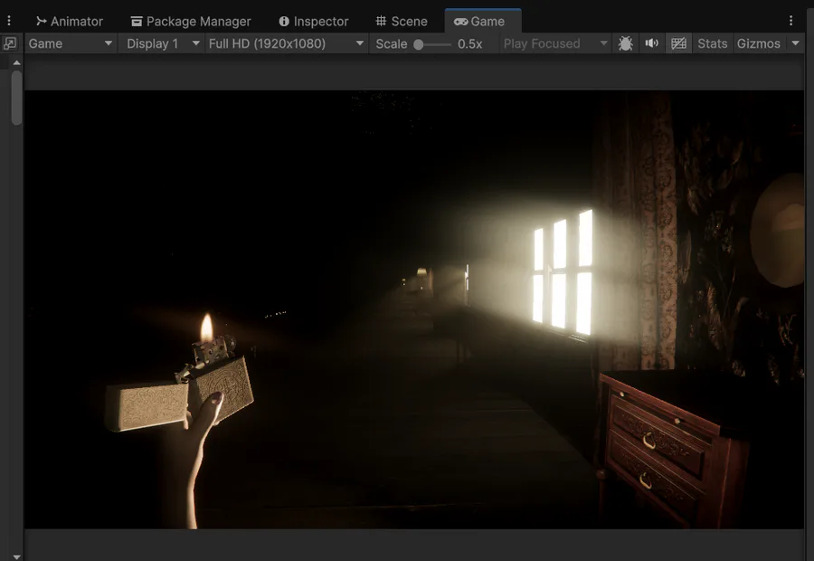This screenshot has height=561, width=814.
Task: Toggle the keyboard shortcuts icon
Action: click(x=678, y=43)
